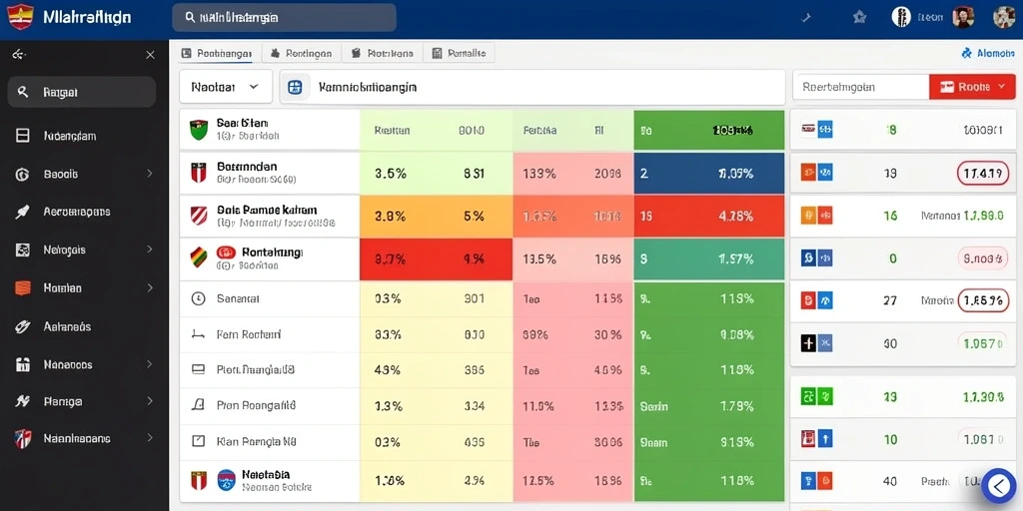Open the red Roohe dropdown button
Viewport: 1023px width, 511px height.
point(972,87)
